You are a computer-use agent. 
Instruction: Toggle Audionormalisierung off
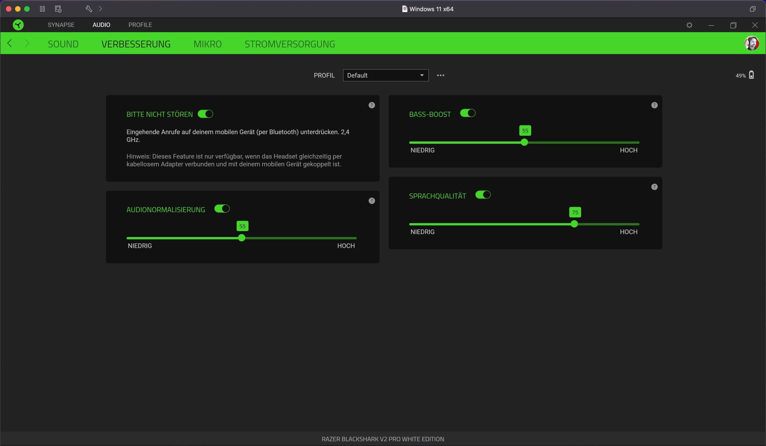(x=222, y=209)
